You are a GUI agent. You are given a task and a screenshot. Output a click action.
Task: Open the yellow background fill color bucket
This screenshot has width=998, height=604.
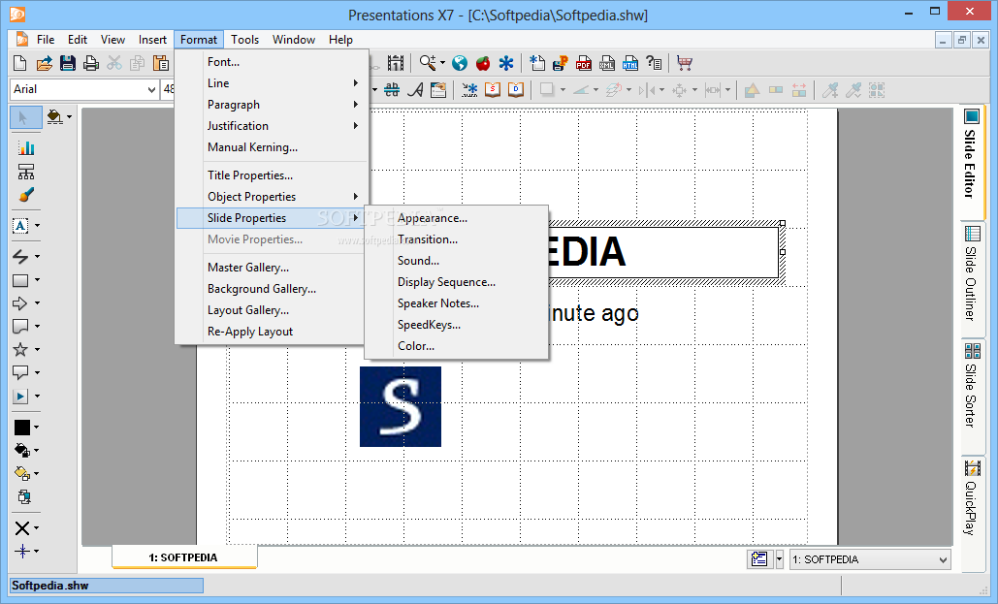point(21,473)
